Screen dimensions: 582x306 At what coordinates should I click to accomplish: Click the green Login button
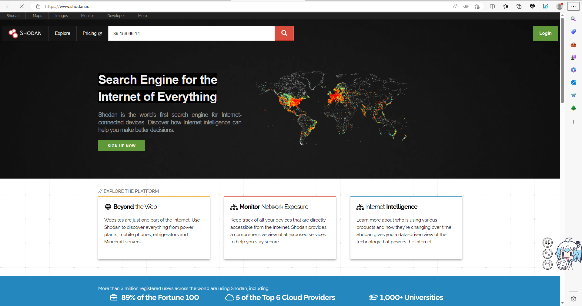tap(545, 33)
